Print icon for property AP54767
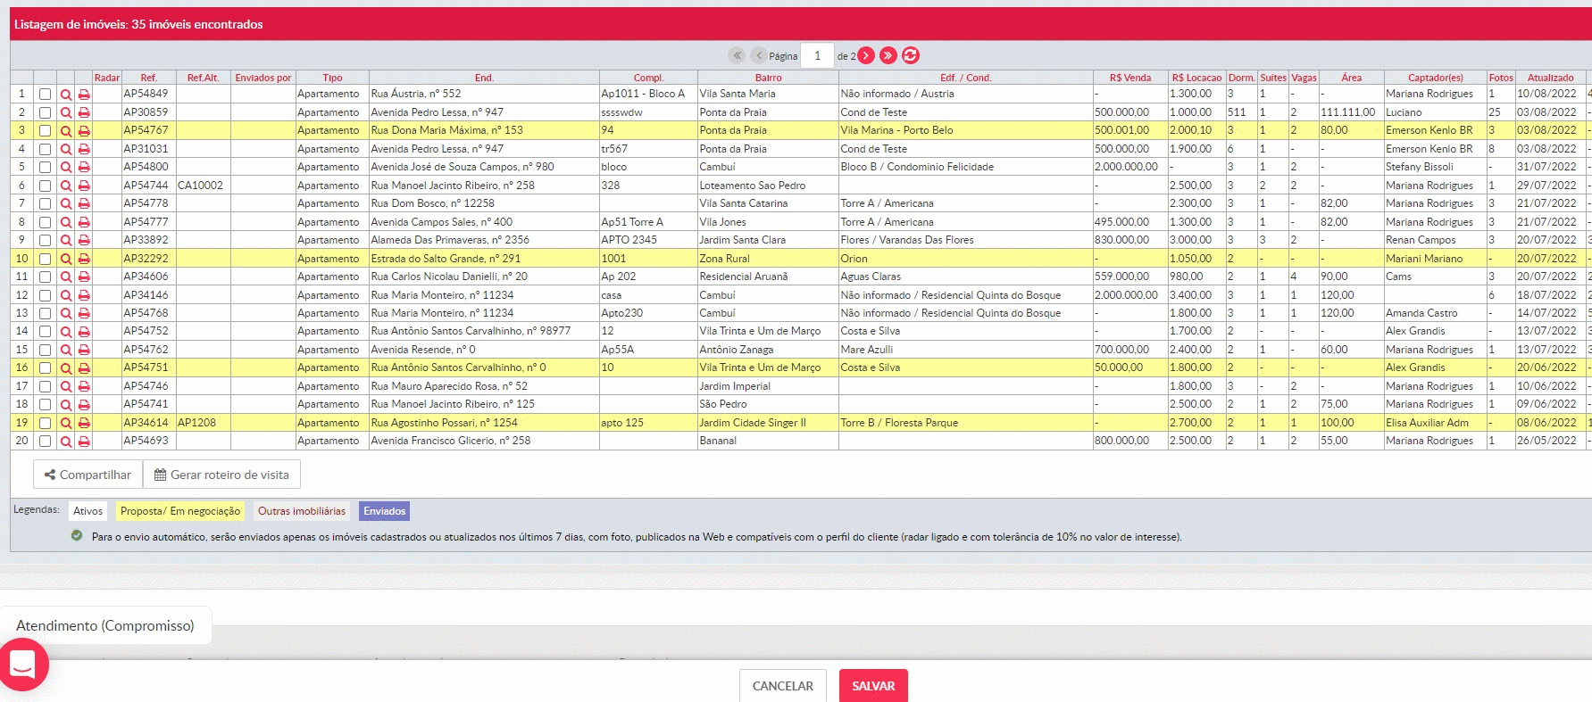Screen dimensions: 1592x702 click(84, 130)
